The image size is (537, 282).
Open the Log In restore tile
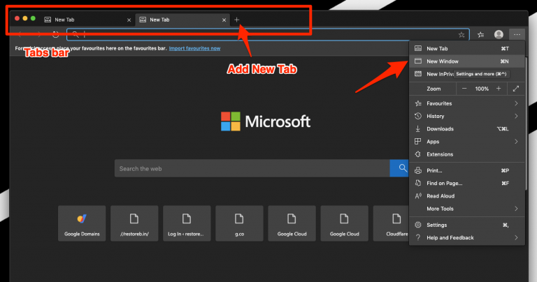(x=187, y=223)
